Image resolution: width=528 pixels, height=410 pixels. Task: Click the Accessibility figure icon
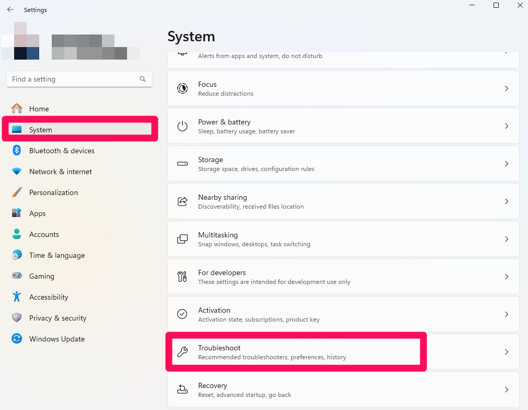(17, 297)
